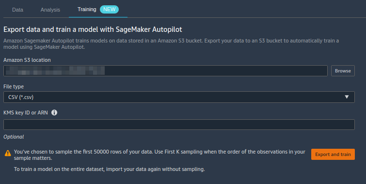The image size is (366, 184).
Task: Click the KMS key ID or ARN label
Action: [x=26, y=113]
